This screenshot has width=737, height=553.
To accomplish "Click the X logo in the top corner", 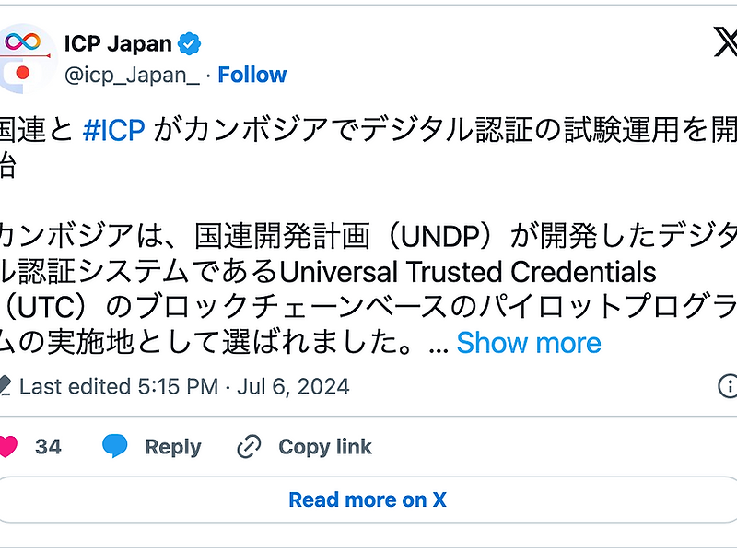I will [729, 41].
